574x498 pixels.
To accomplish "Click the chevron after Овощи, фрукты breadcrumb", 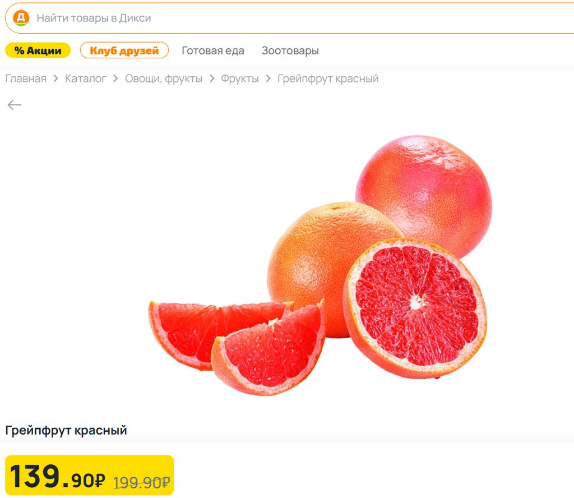I will click(212, 79).
